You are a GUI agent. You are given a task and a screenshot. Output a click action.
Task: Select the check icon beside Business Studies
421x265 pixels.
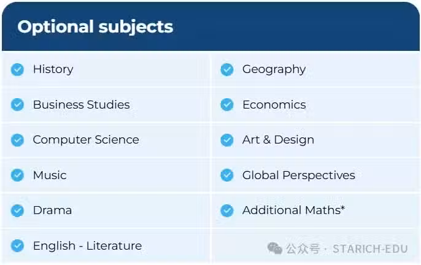pyautogui.click(x=17, y=105)
